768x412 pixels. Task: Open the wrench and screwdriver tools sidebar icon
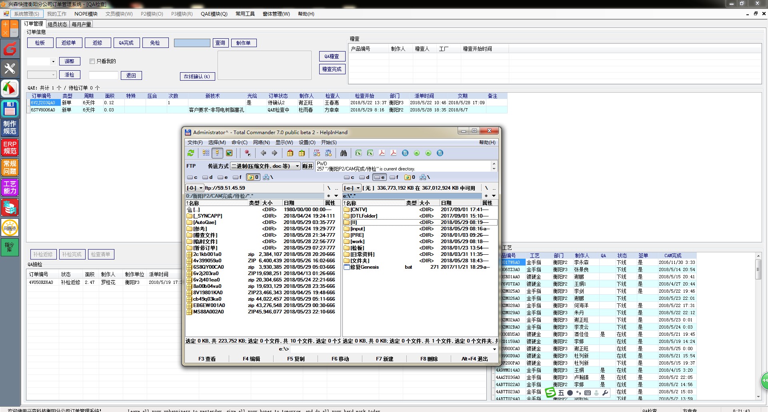[10, 69]
